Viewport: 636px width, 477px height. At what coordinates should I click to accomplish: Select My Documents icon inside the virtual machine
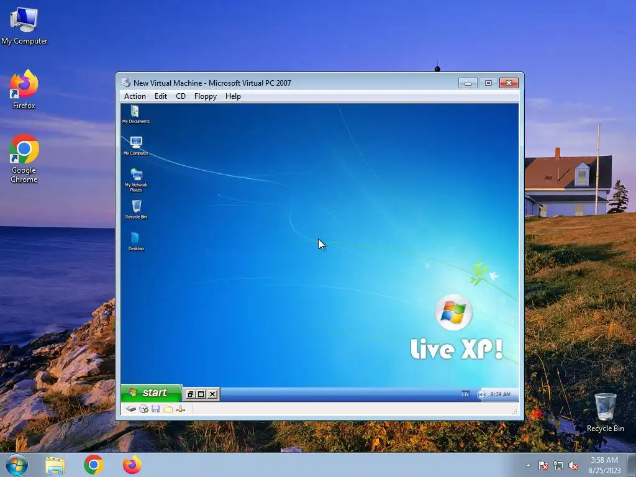click(x=135, y=114)
